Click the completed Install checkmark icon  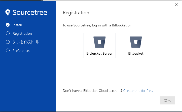tap(8, 25)
